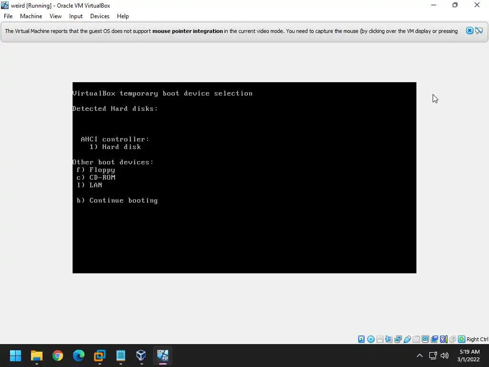Screen dimensions: 489x367
Task: Click the optical disk status icon
Action: (x=371, y=339)
